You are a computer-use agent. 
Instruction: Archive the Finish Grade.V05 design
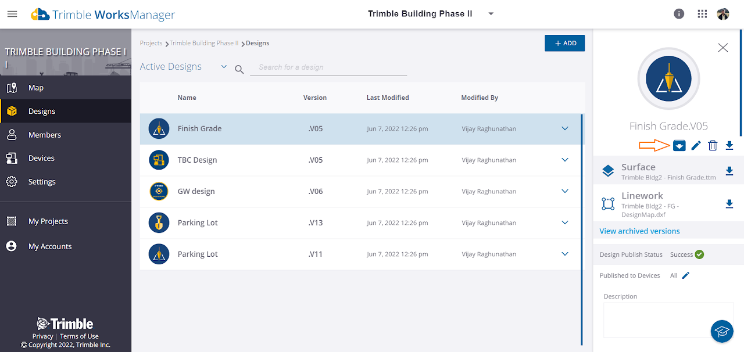point(679,145)
